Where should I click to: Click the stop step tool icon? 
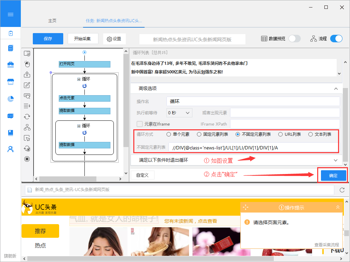(27, 159)
